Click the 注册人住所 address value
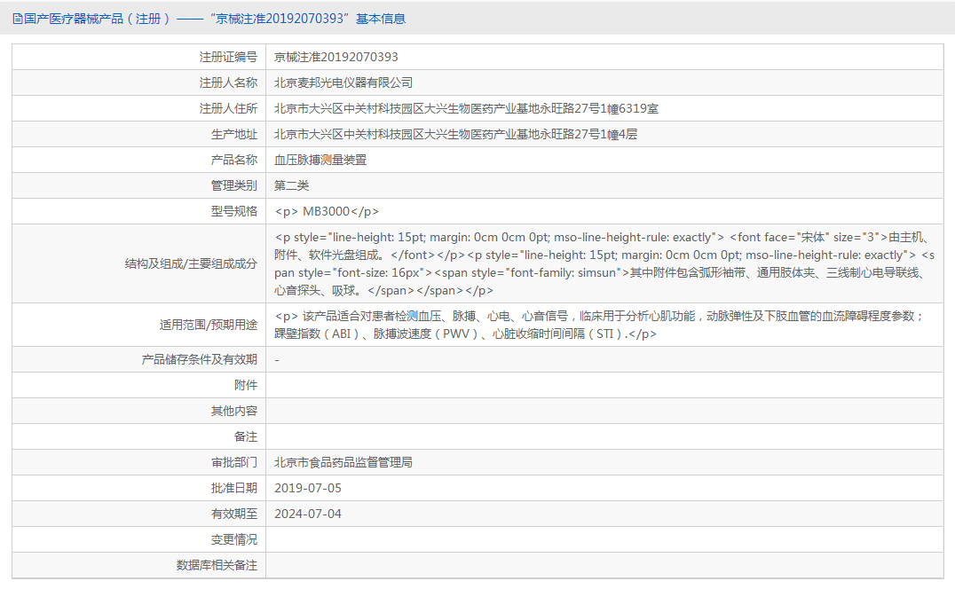 click(x=467, y=108)
